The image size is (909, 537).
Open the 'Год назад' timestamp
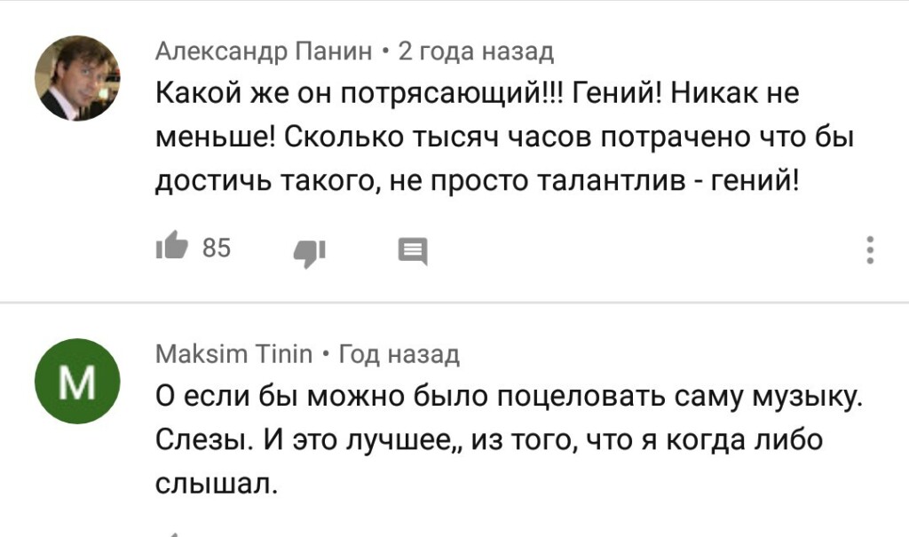(399, 355)
